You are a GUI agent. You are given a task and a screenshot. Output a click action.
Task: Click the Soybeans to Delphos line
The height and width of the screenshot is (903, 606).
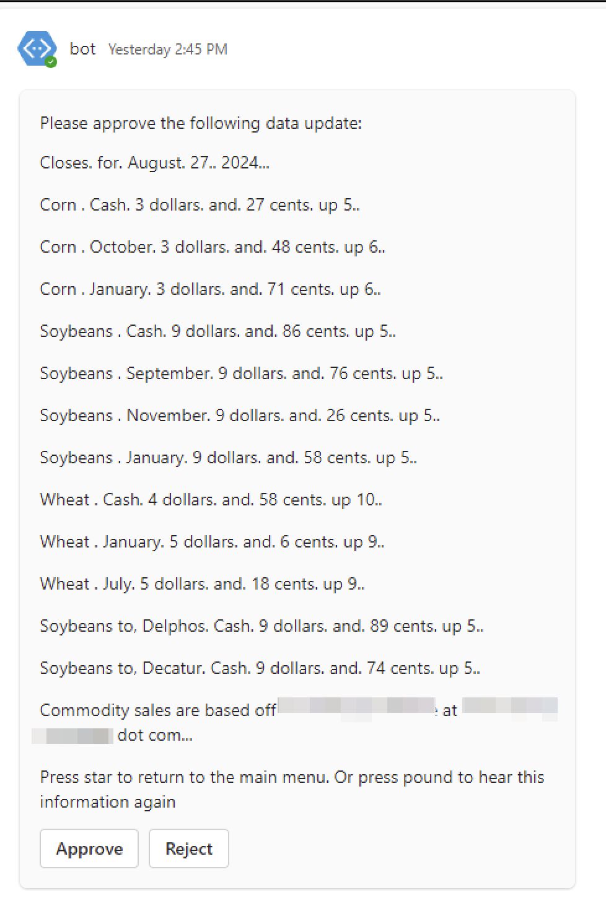point(261,626)
